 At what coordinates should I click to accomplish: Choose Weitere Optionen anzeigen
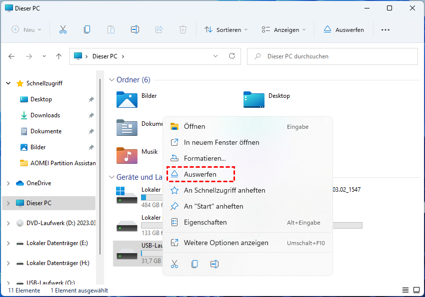point(247,243)
